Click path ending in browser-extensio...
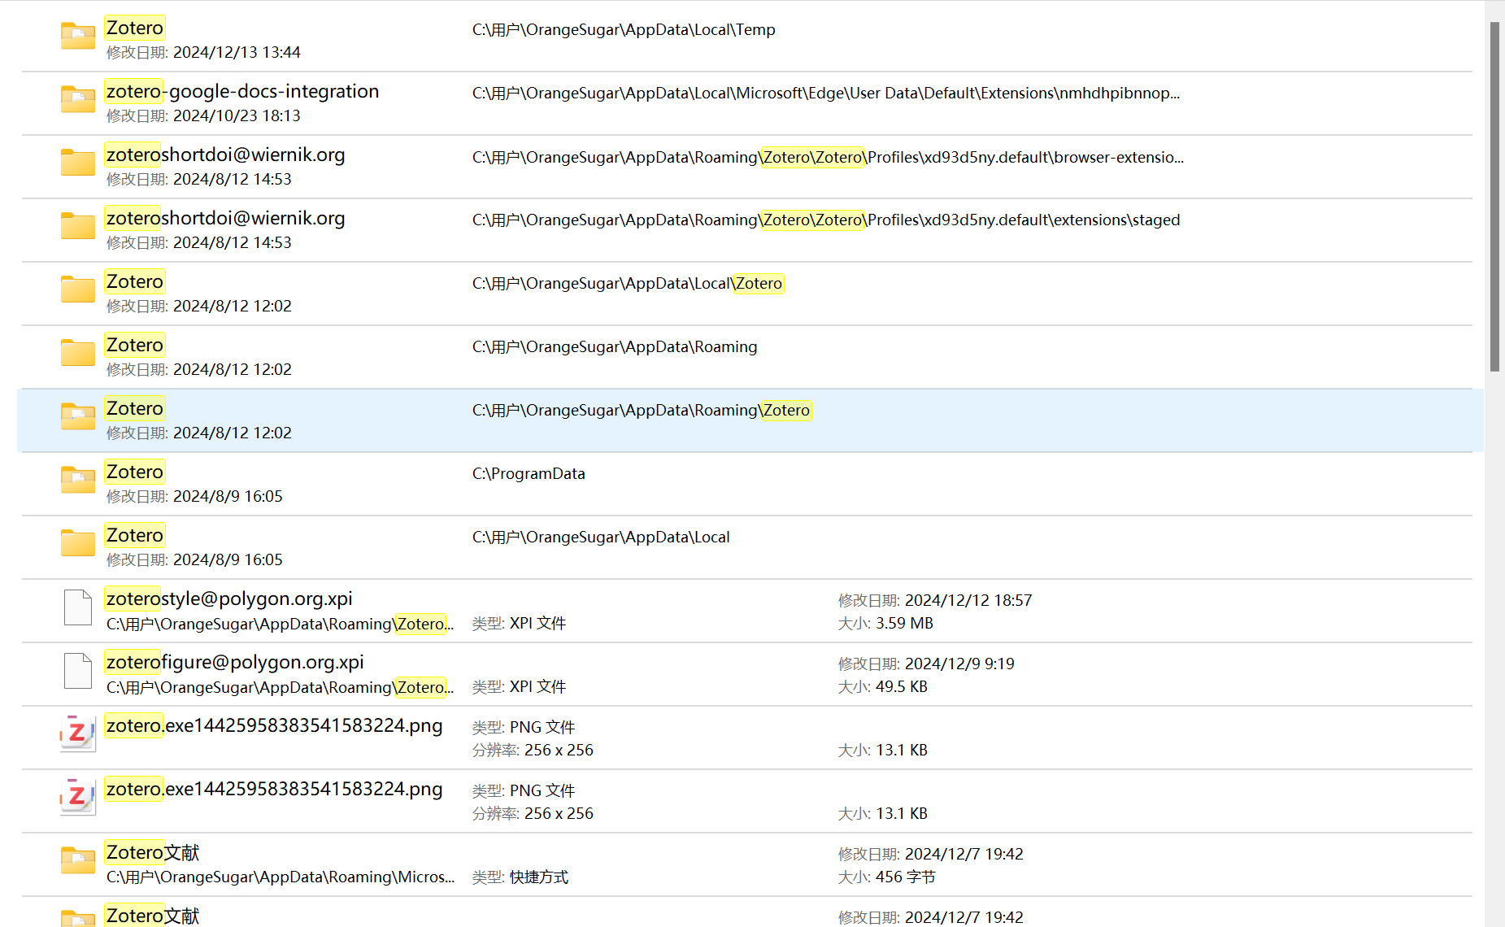The width and height of the screenshot is (1505, 927). point(828,157)
